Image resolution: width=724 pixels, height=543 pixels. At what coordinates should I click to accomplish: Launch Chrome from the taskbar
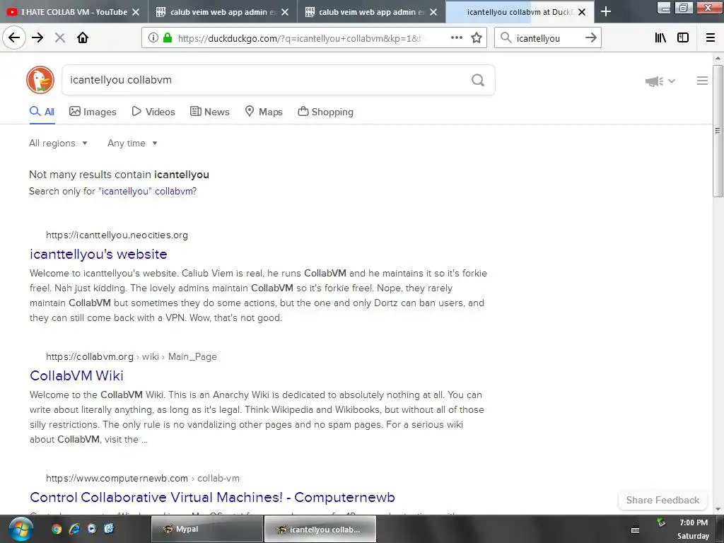57,529
